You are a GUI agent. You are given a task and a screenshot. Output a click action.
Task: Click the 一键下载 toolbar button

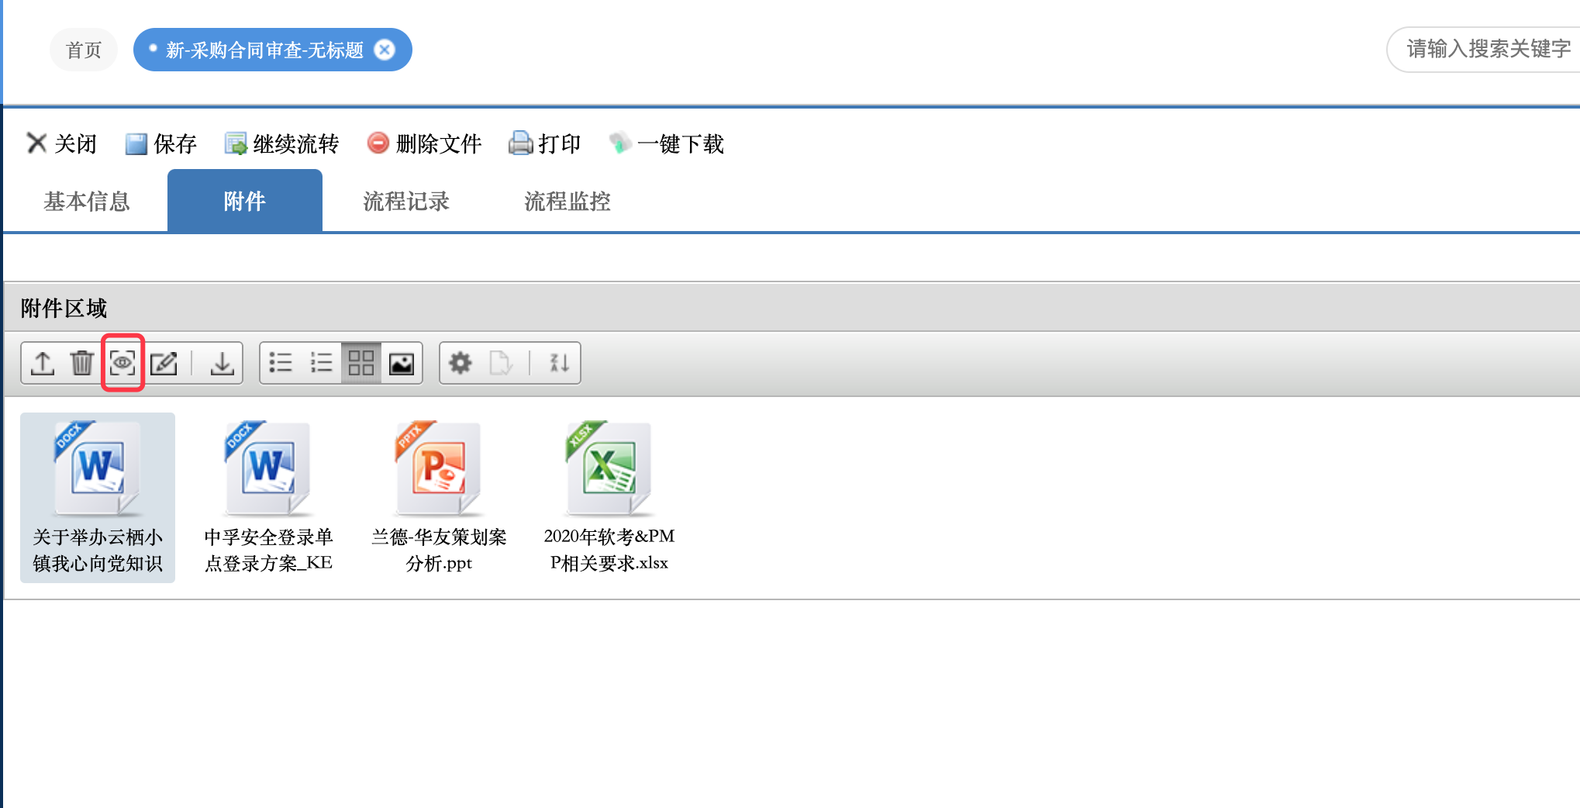pos(667,143)
